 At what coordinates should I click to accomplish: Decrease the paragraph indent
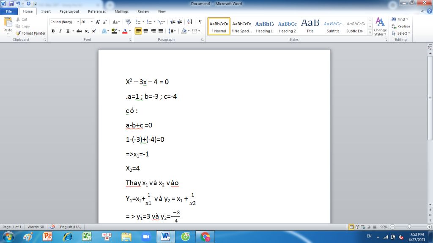point(173,22)
